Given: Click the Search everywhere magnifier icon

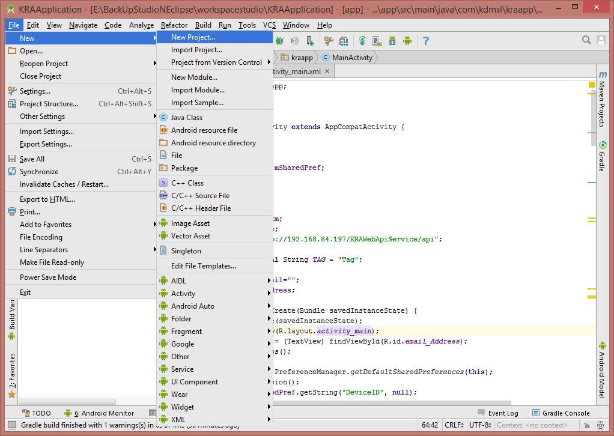Looking at the screenshot, I should tap(586, 38).
